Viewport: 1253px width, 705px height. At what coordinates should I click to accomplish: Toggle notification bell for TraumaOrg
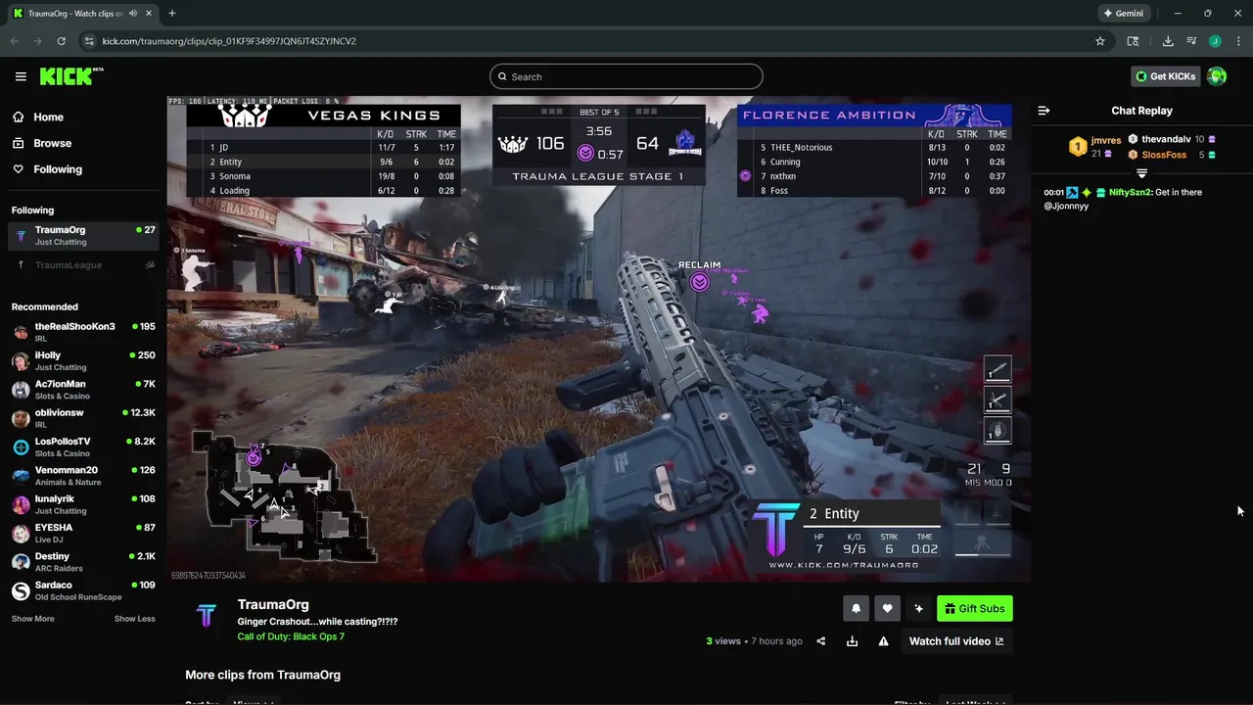click(x=856, y=608)
